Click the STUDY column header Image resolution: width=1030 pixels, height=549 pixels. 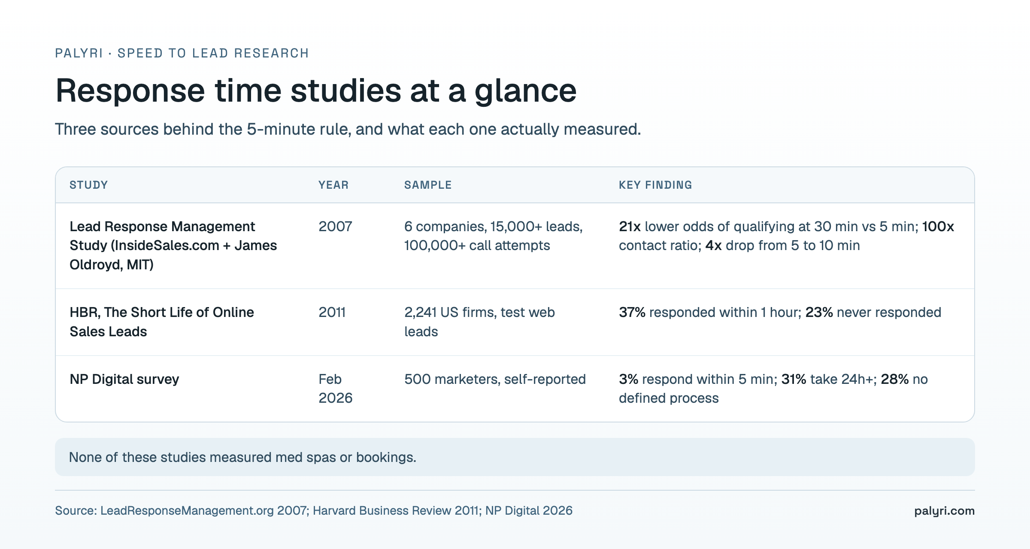pos(89,185)
